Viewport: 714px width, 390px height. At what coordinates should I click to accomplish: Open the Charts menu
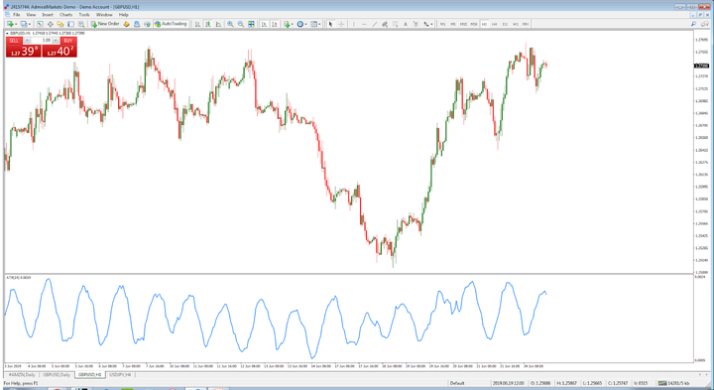click(x=66, y=15)
